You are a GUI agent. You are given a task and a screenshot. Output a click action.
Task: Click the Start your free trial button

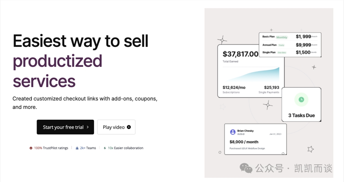(65, 127)
